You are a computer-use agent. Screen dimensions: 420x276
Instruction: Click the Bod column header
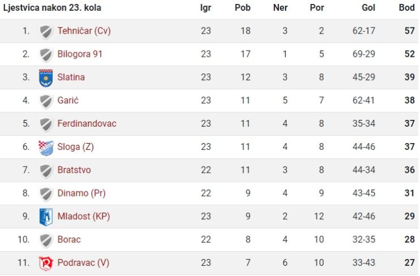[x=406, y=7]
